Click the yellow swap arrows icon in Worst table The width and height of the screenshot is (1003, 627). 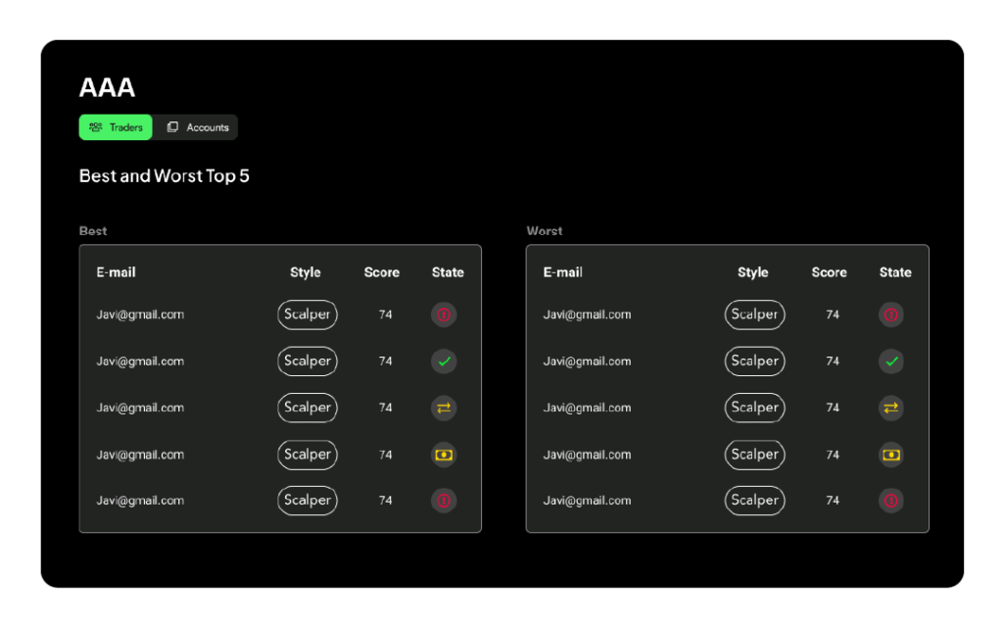pos(891,408)
